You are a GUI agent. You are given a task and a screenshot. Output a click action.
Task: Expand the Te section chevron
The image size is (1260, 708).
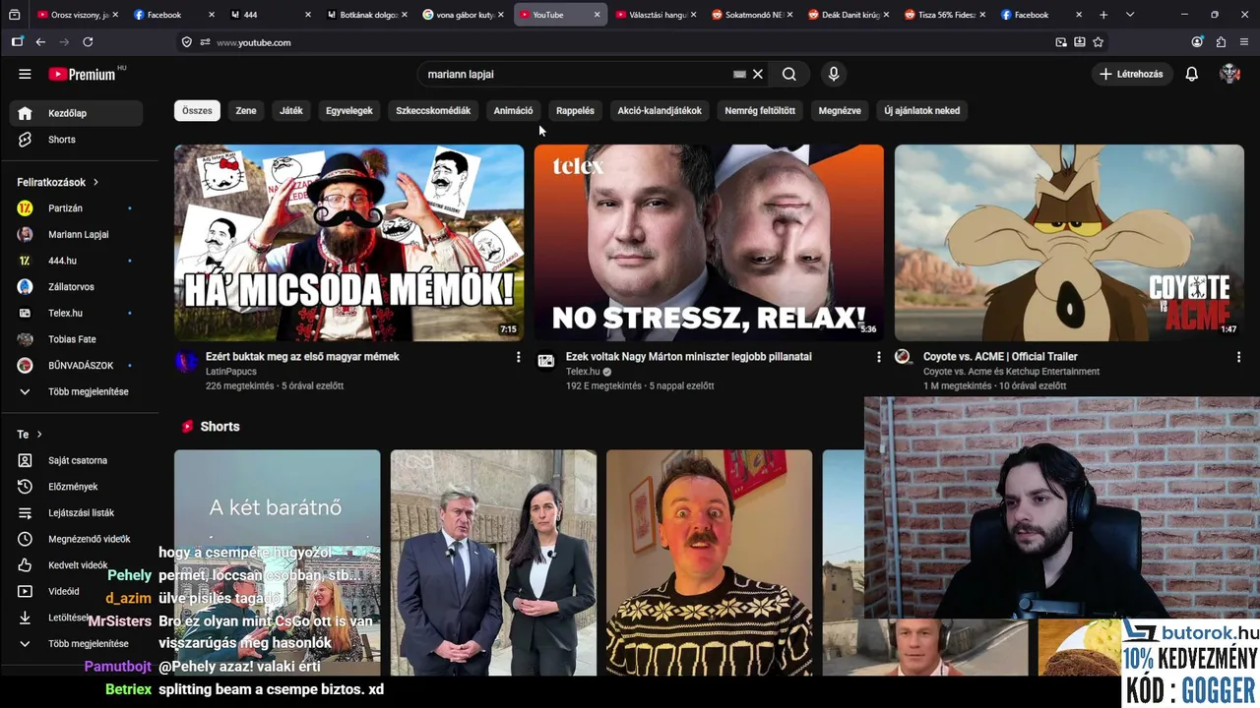[39, 434]
